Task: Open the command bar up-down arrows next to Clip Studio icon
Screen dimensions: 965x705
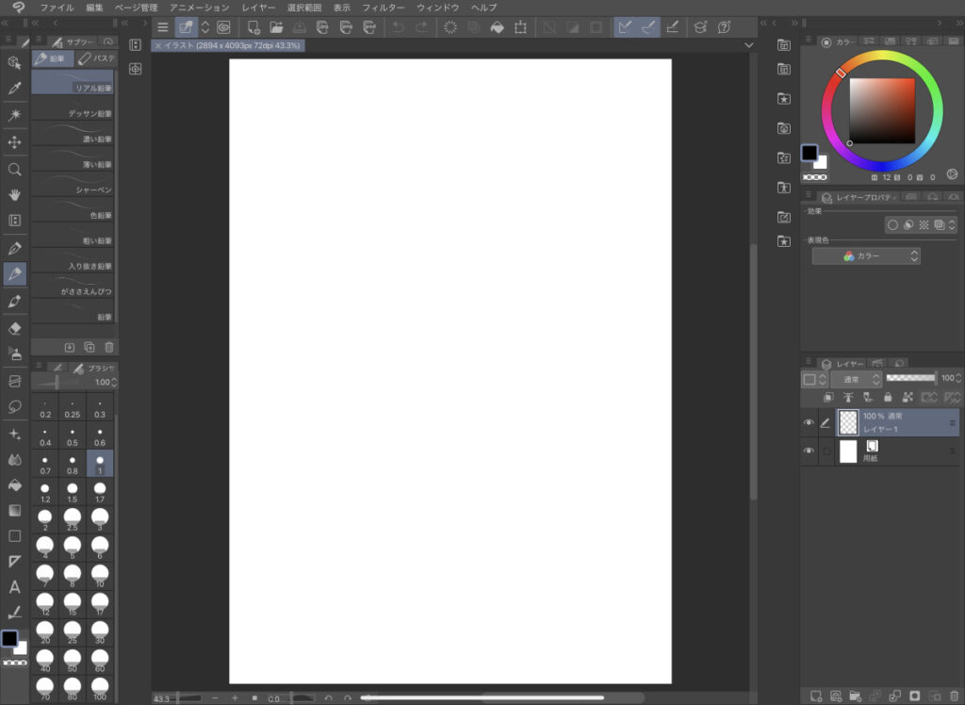Action: (x=205, y=27)
